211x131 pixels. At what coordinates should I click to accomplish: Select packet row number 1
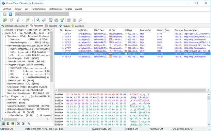(x=132, y=34)
